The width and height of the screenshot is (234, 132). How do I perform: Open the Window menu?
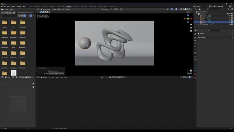pos(19,7)
